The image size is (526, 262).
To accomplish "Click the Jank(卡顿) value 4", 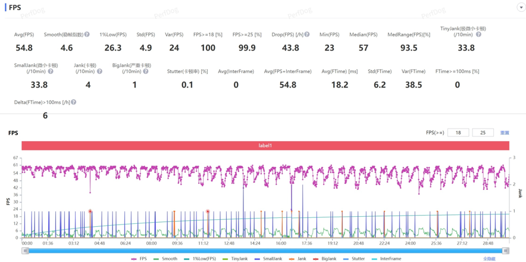I will pyautogui.click(x=88, y=85).
